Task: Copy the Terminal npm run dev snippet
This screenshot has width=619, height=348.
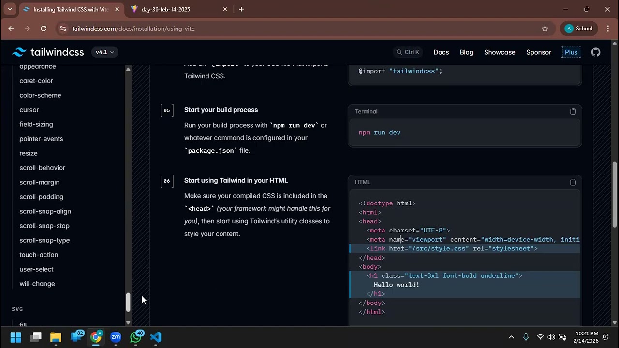Action: pyautogui.click(x=573, y=112)
